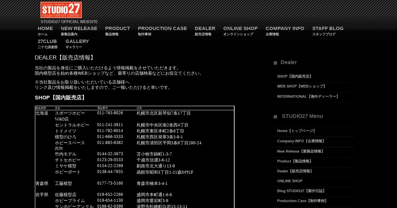Visit the ONLINE SHOP menu item
Viewport: 397px width, 208px height.
241,31
